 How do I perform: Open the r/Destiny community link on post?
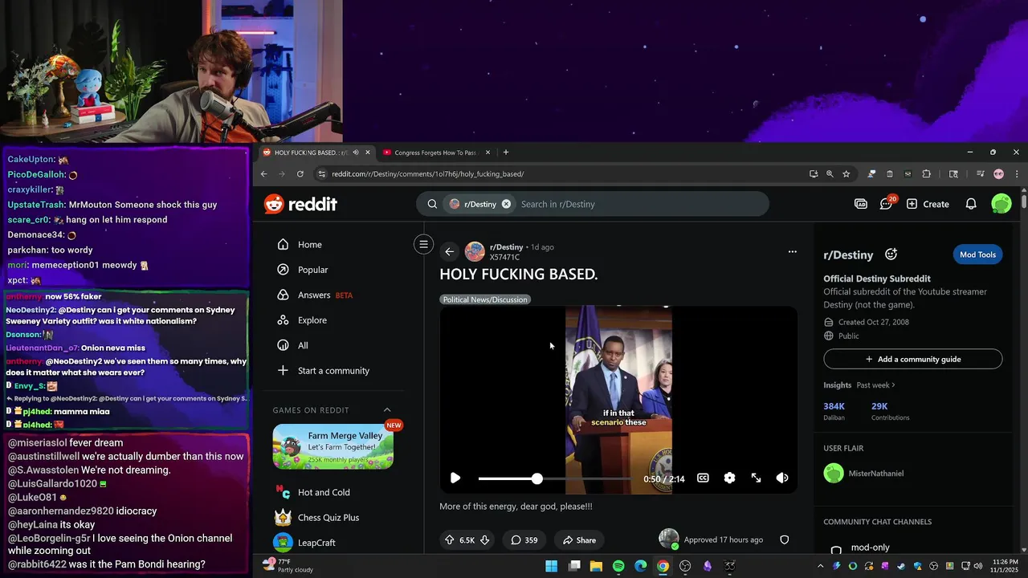pos(506,246)
